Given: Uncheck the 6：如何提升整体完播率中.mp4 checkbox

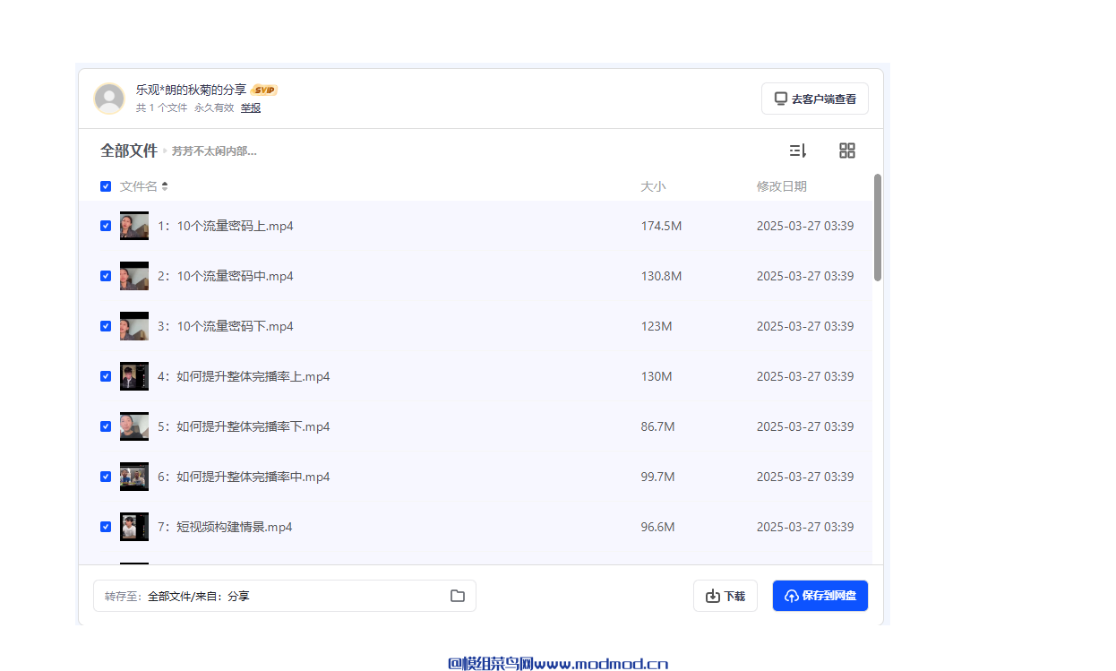Looking at the screenshot, I should click(x=106, y=477).
